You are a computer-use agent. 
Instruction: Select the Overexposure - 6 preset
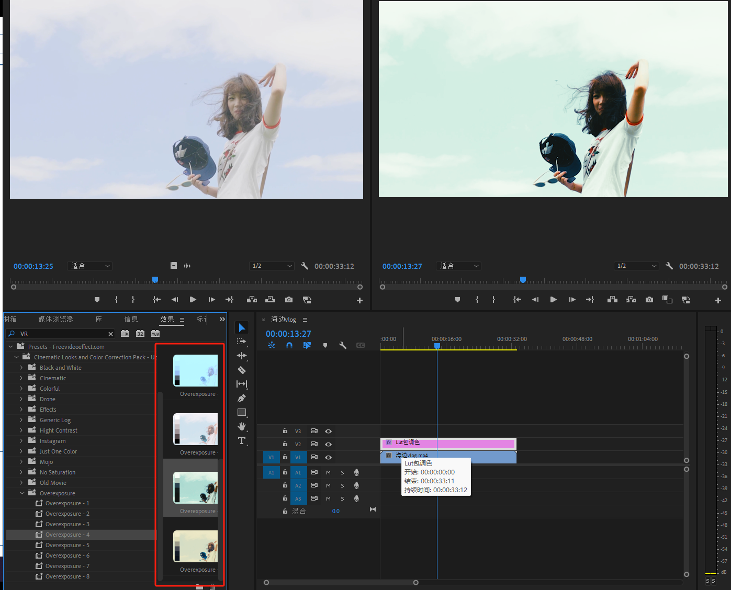(x=67, y=555)
